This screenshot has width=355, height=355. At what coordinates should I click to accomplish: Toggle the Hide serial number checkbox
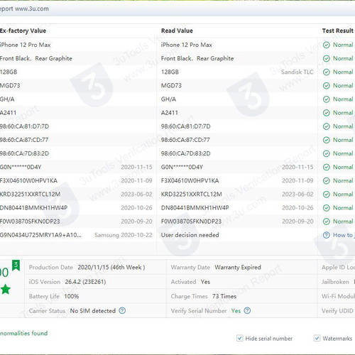pyautogui.click(x=239, y=338)
